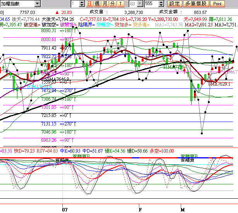Click the 07 year marker on time axis
This screenshot has height=213, width=238.
[x=65, y=209]
